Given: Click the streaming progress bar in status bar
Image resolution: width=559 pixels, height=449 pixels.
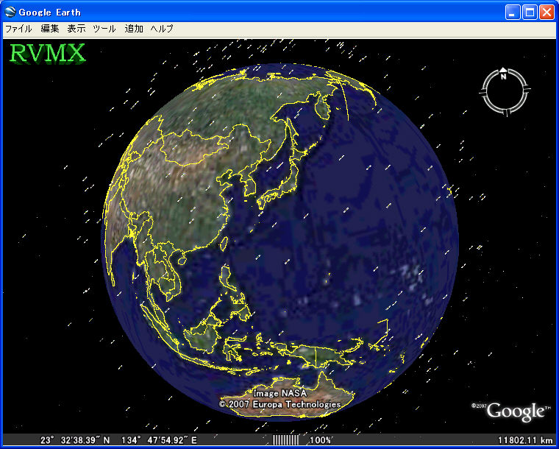Looking at the screenshot, I should coord(285,440).
